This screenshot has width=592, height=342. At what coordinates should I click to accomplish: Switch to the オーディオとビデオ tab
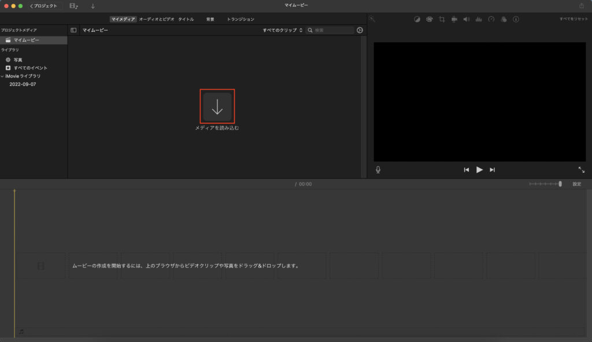tap(156, 19)
